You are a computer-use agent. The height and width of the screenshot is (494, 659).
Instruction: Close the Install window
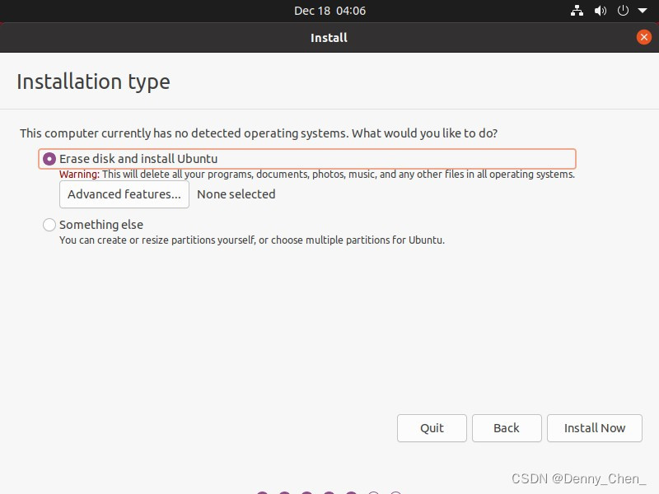(643, 37)
